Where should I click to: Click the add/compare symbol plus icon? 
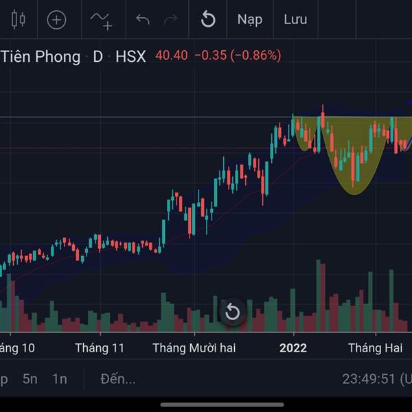coord(56,20)
